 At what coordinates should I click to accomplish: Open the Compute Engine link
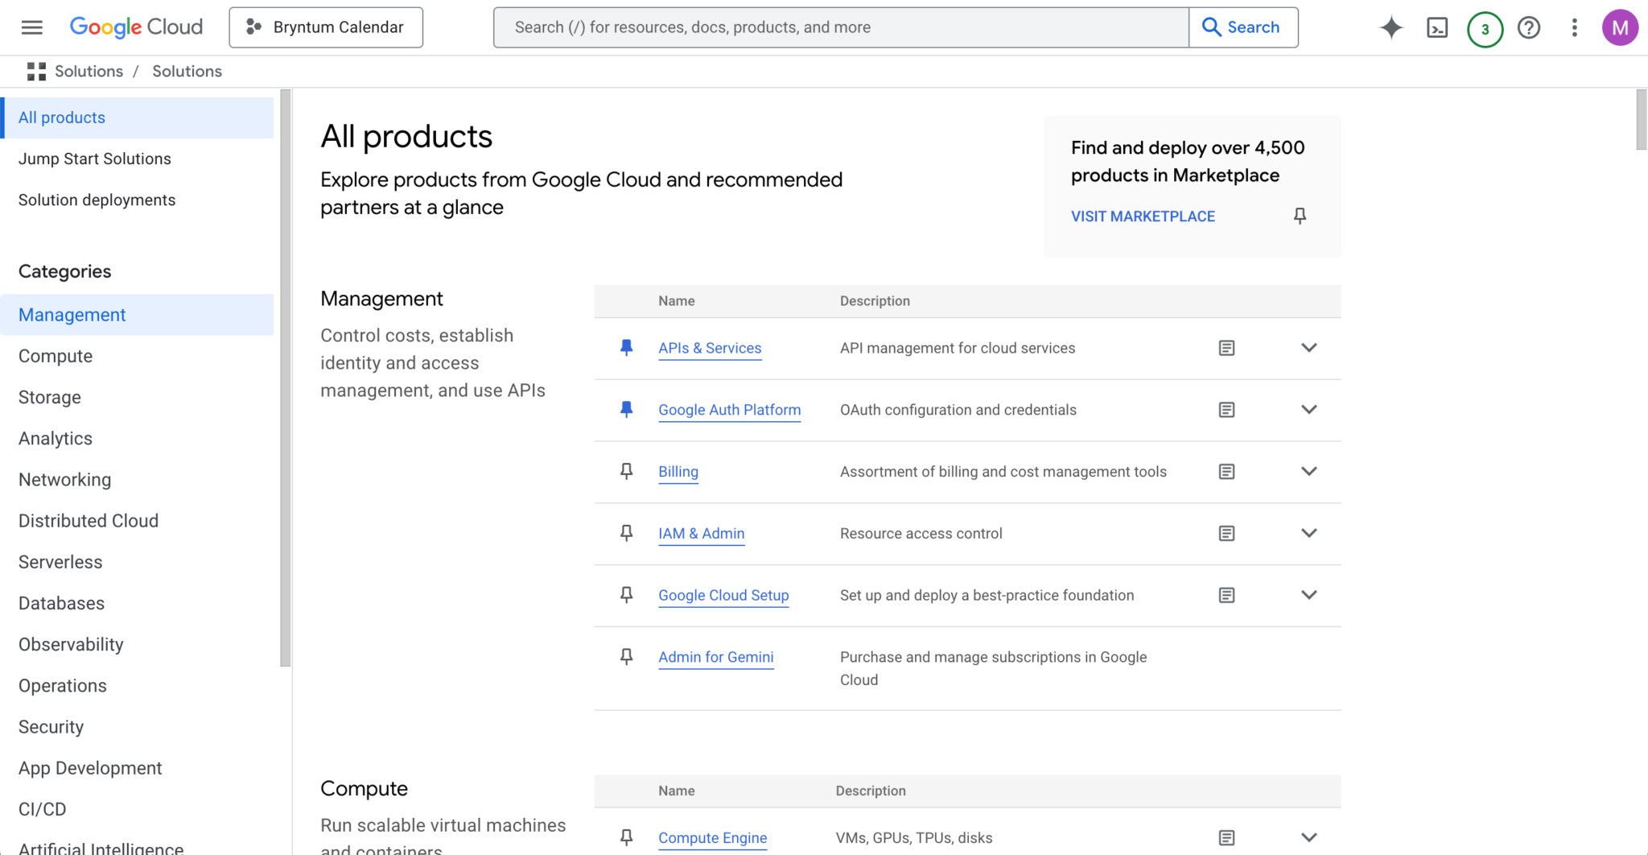(713, 838)
